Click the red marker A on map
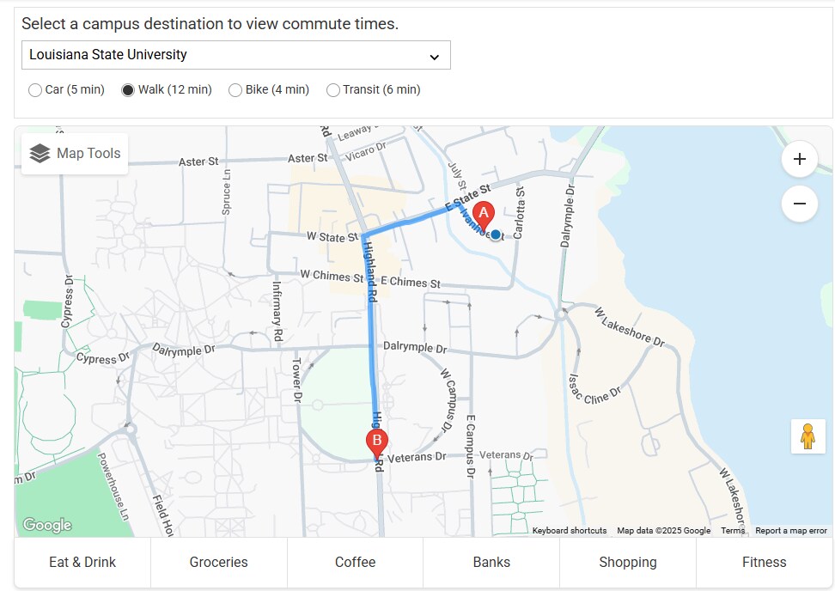This screenshot has width=835, height=591. coord(484,216)
